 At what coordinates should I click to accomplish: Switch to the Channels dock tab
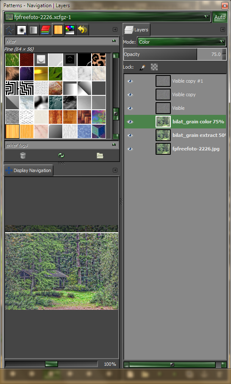click(45, 30)
